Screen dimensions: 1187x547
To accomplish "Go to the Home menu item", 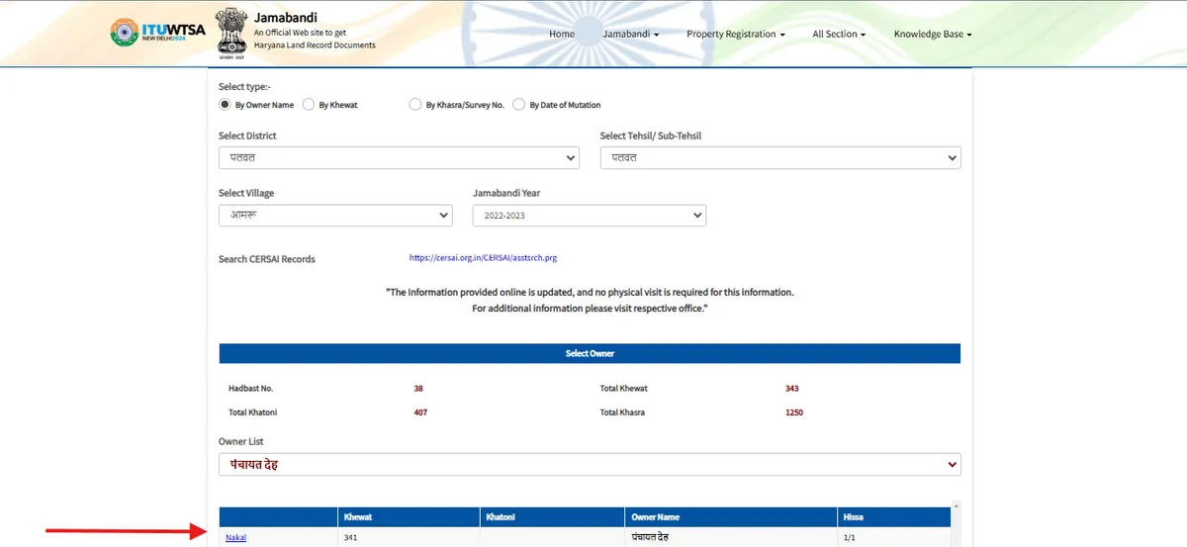I will 562,34.
